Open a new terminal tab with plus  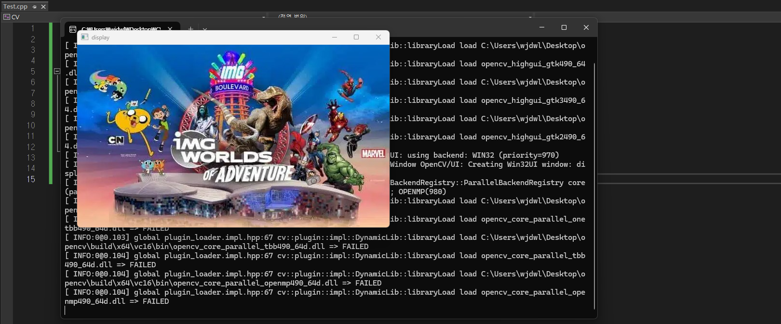(x=190, y=29)
